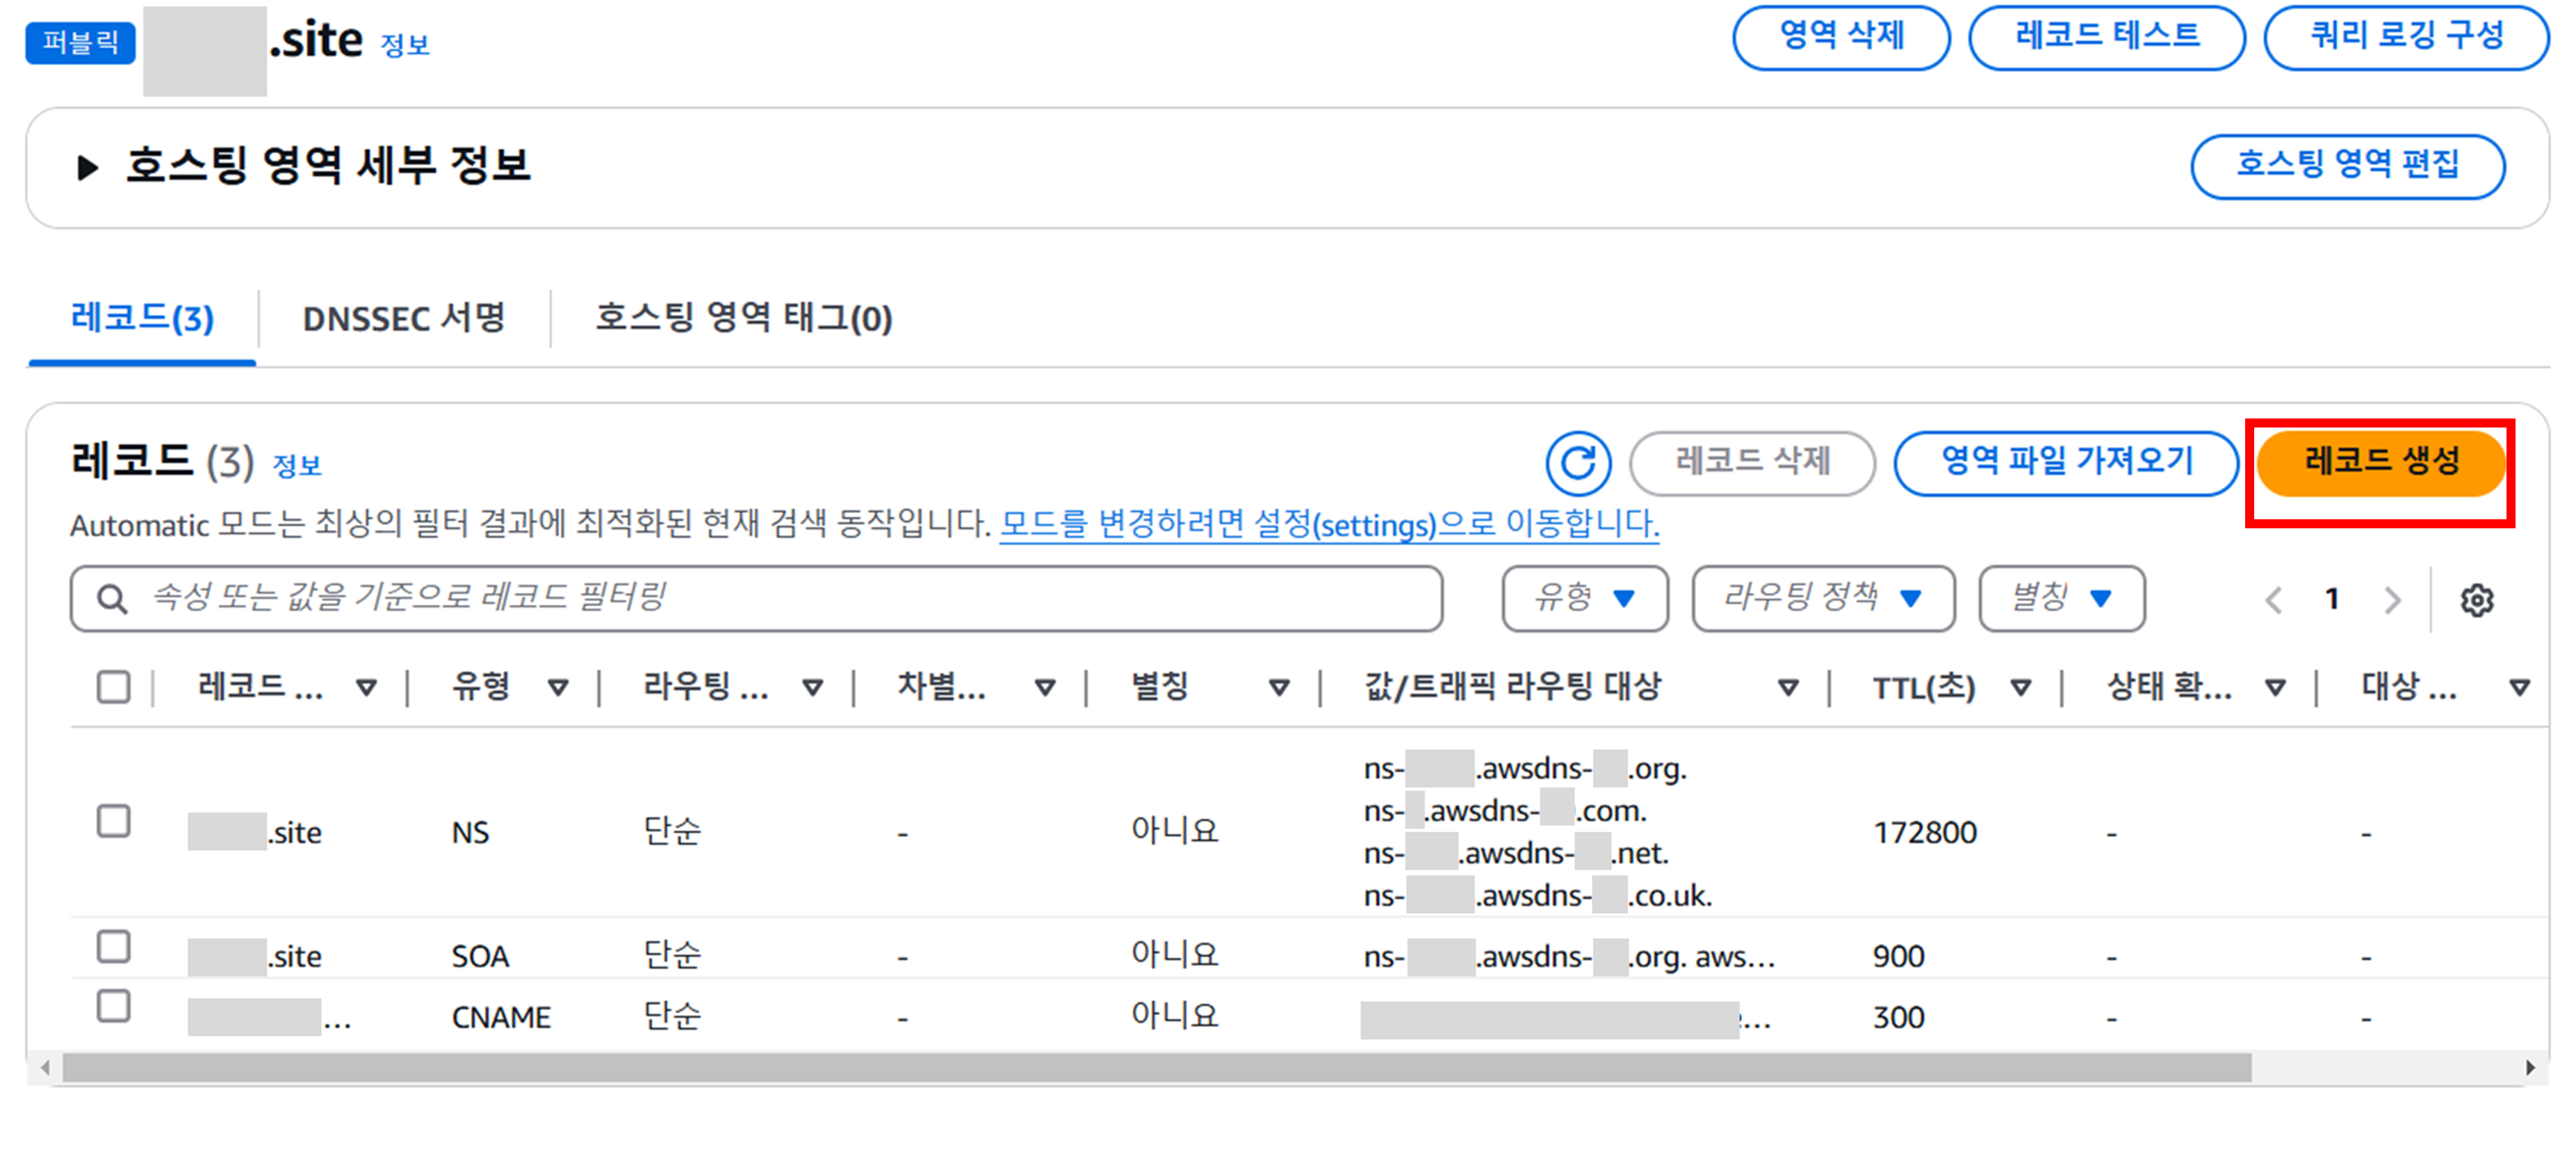Sort by 유형 column arrow

(558, 687)
